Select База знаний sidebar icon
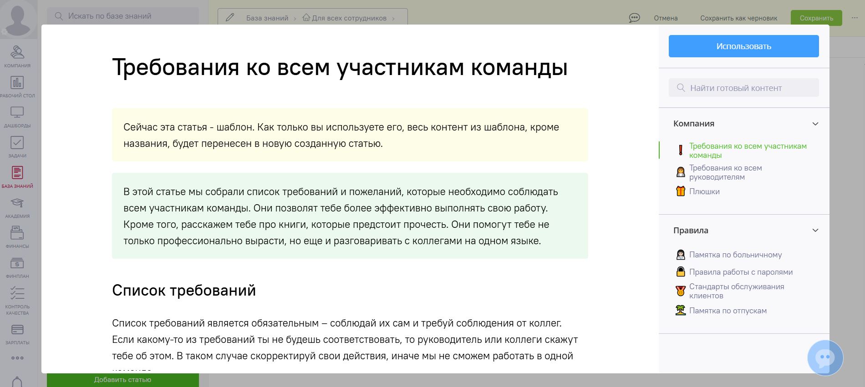This screenshot has width=865, height=387. click(x=17, y=177)
